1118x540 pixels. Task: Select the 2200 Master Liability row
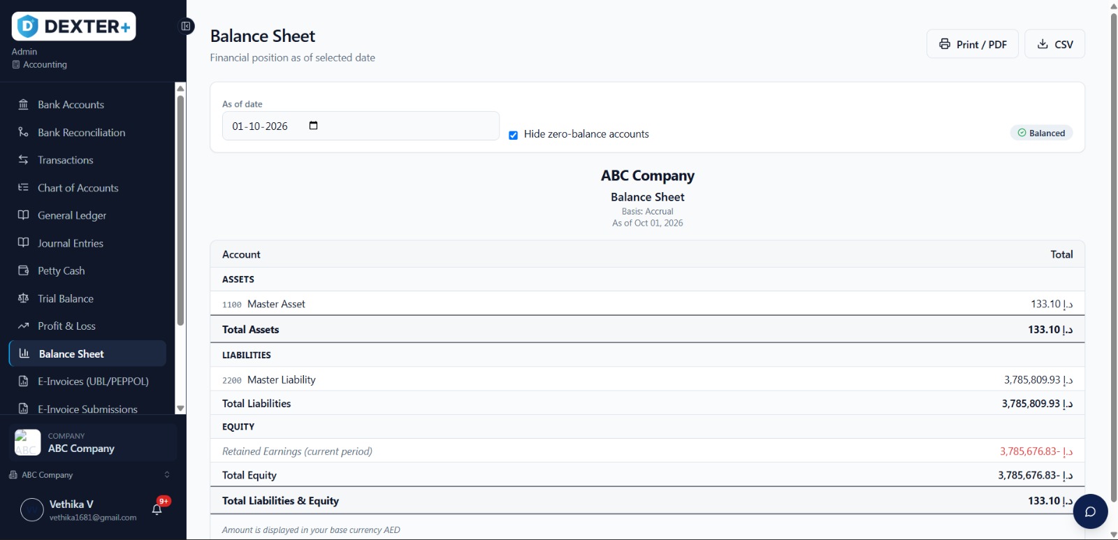tap(647, 380)
